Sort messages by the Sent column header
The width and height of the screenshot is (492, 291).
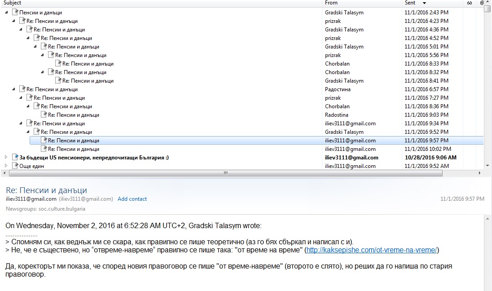[x=410, y=3]
